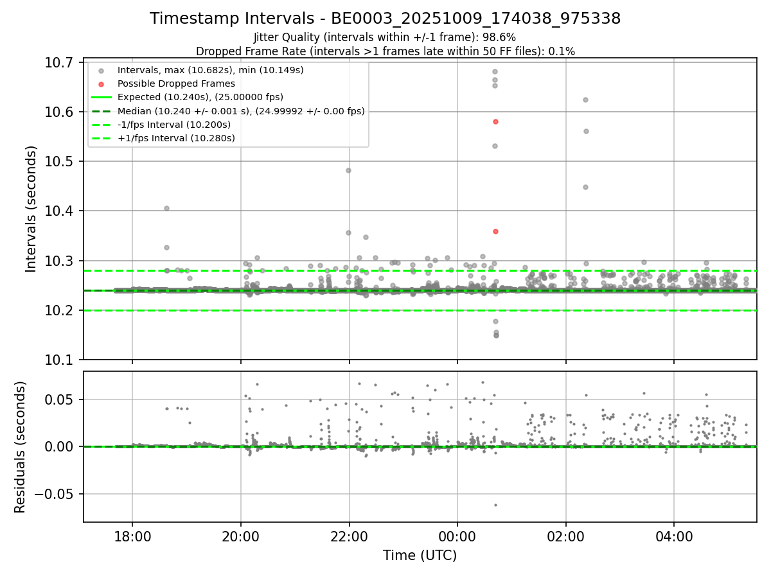The height and width of the screenshot is (578, 771).
Task: Click the '10.6' y-axis tick label
Action: [x=60, y=112]
